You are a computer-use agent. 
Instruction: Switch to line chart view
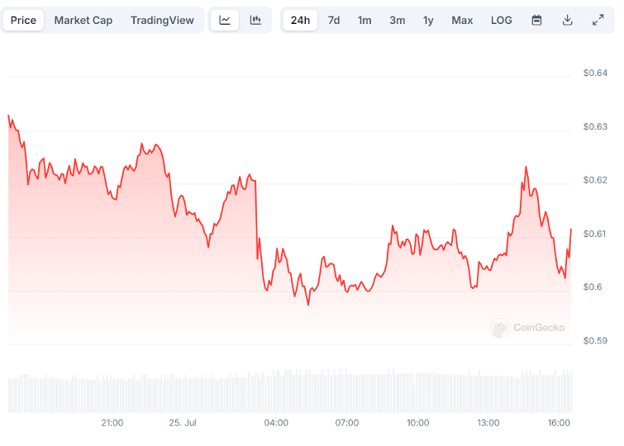pos(225,20)
